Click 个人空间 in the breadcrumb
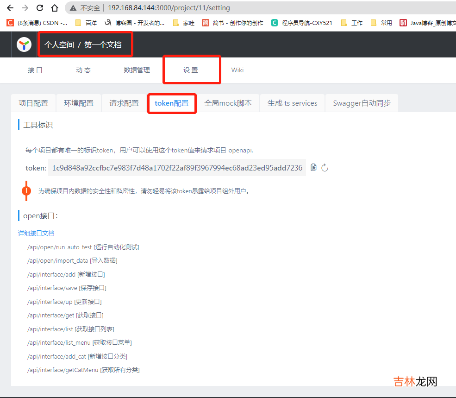Viewport: 456px width, 398px height. click(x=59, y=45)
